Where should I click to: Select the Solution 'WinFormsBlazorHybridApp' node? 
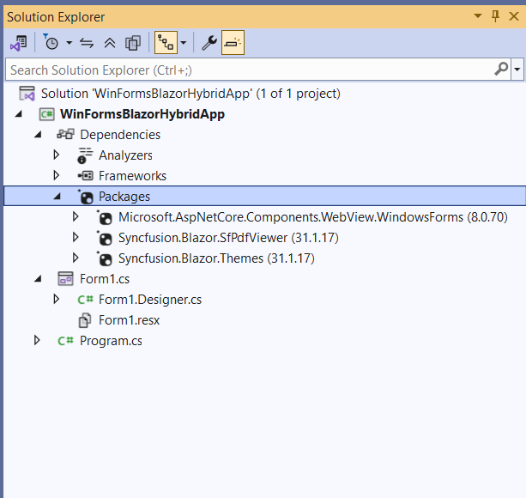coord(190,94)
